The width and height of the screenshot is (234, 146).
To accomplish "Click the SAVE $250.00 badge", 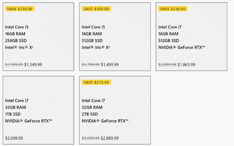I will coord(20,9).
